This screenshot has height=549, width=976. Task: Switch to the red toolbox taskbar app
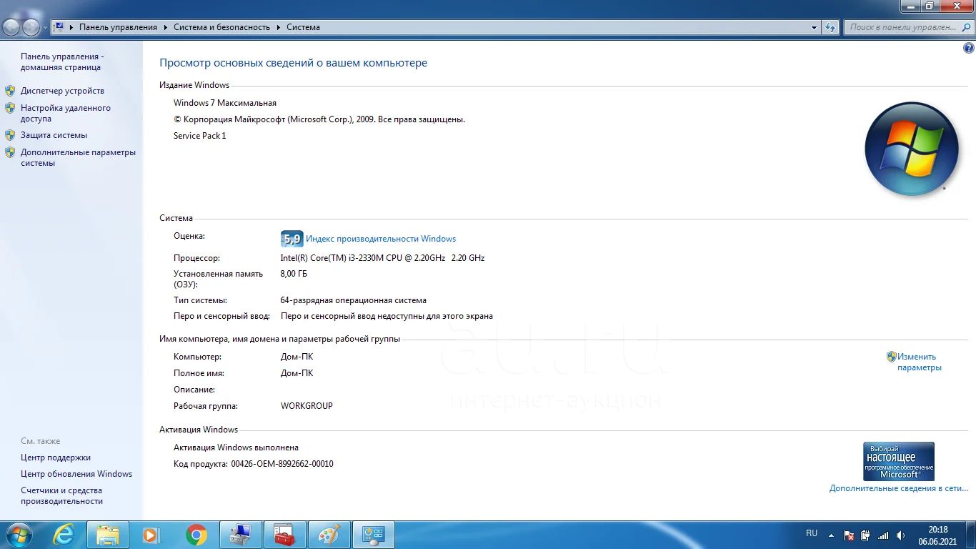click(285, 535)
